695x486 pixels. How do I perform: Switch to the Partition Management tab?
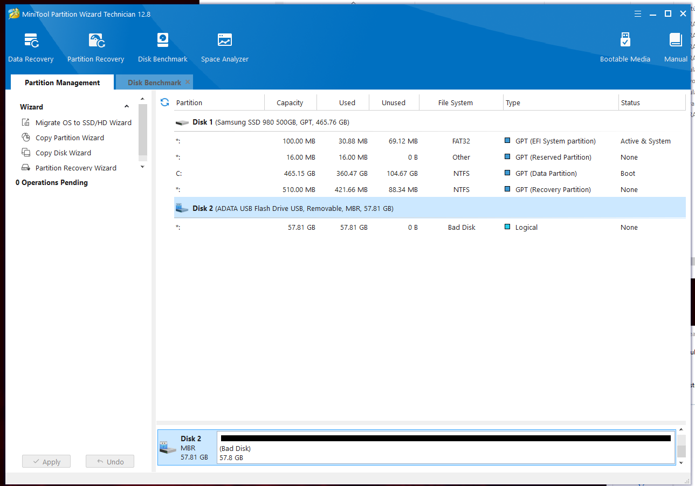point(63,83)
